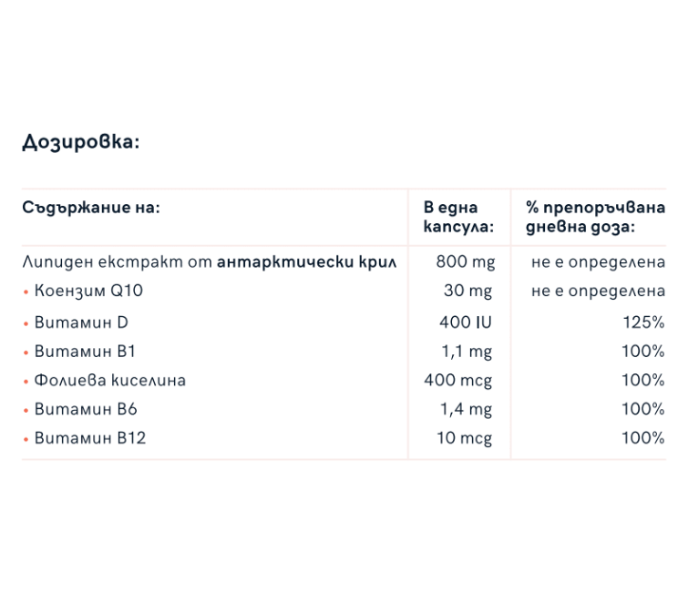Click the 1,1 mg value

467,352
